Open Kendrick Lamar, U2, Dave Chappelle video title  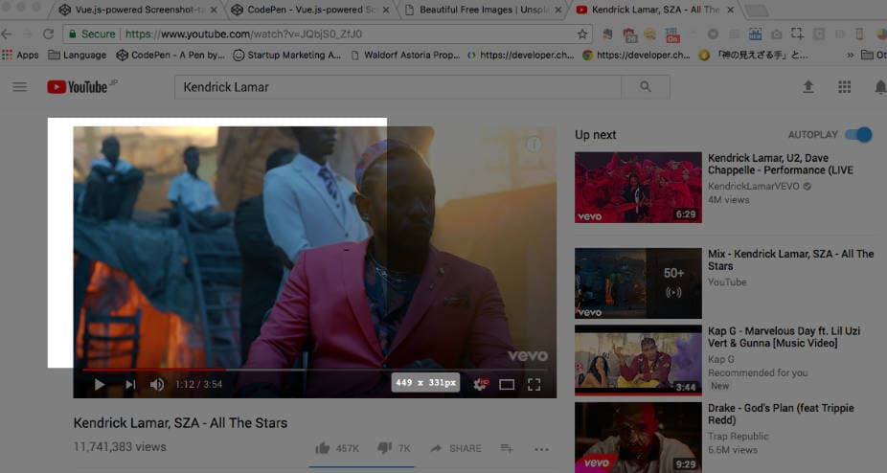pos(781,164)
